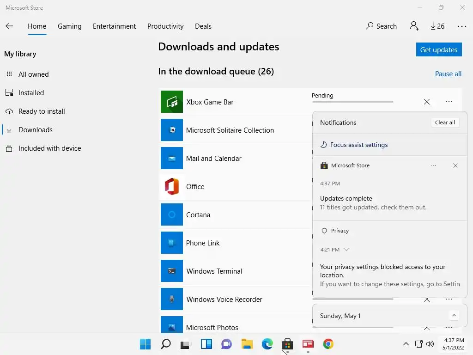473x355 pixels.
Task: Open the privacy settings blocked location message
Action: (x=390, y=275)
